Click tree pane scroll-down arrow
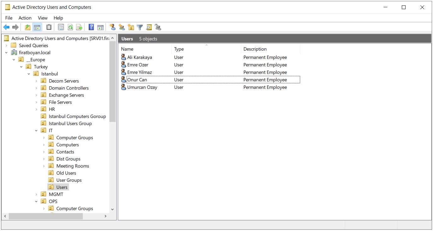433x231 pixels. 113,209
